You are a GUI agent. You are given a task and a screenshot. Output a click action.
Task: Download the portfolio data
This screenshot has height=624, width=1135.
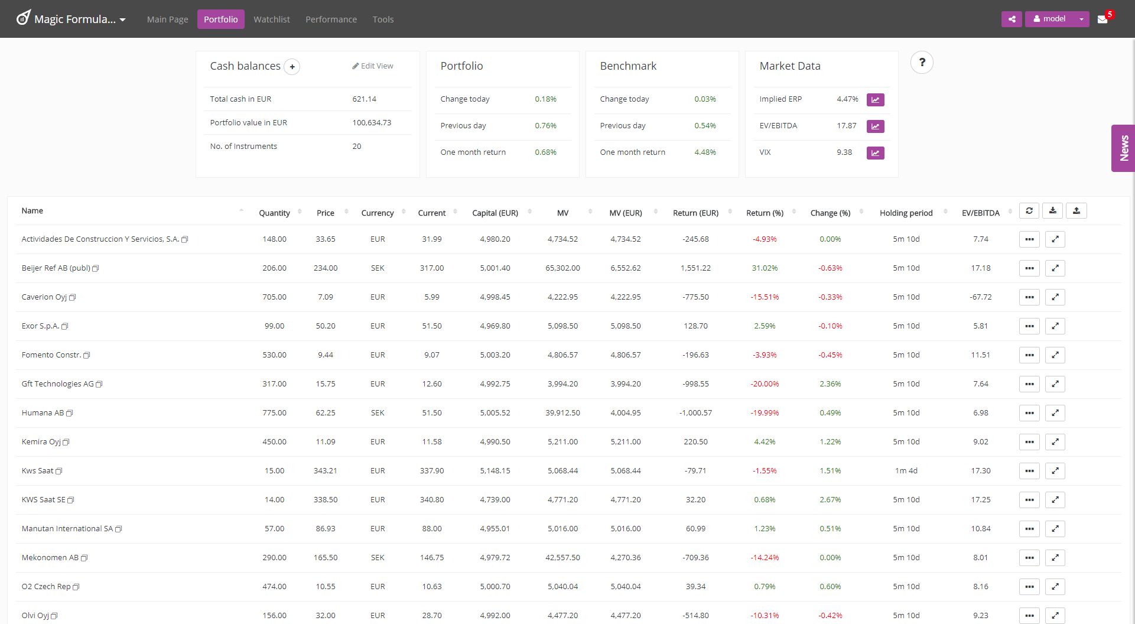pos(1053,210)
